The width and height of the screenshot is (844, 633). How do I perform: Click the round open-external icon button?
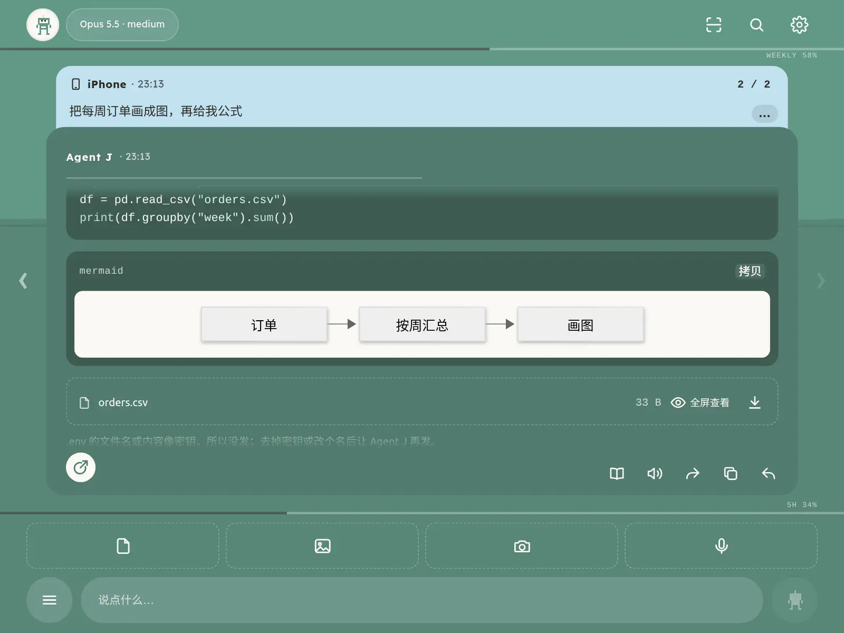[x=81, y=467]
